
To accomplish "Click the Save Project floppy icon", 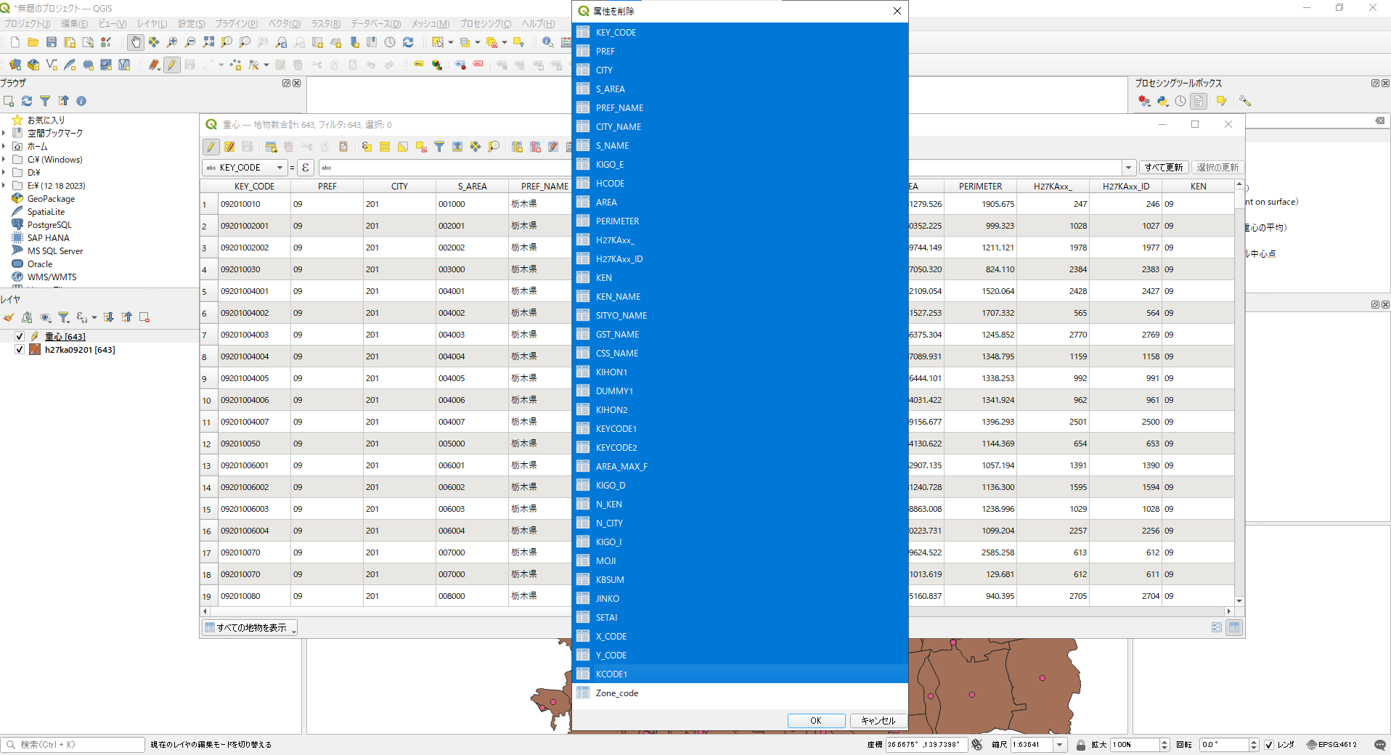I will (52, 43).
